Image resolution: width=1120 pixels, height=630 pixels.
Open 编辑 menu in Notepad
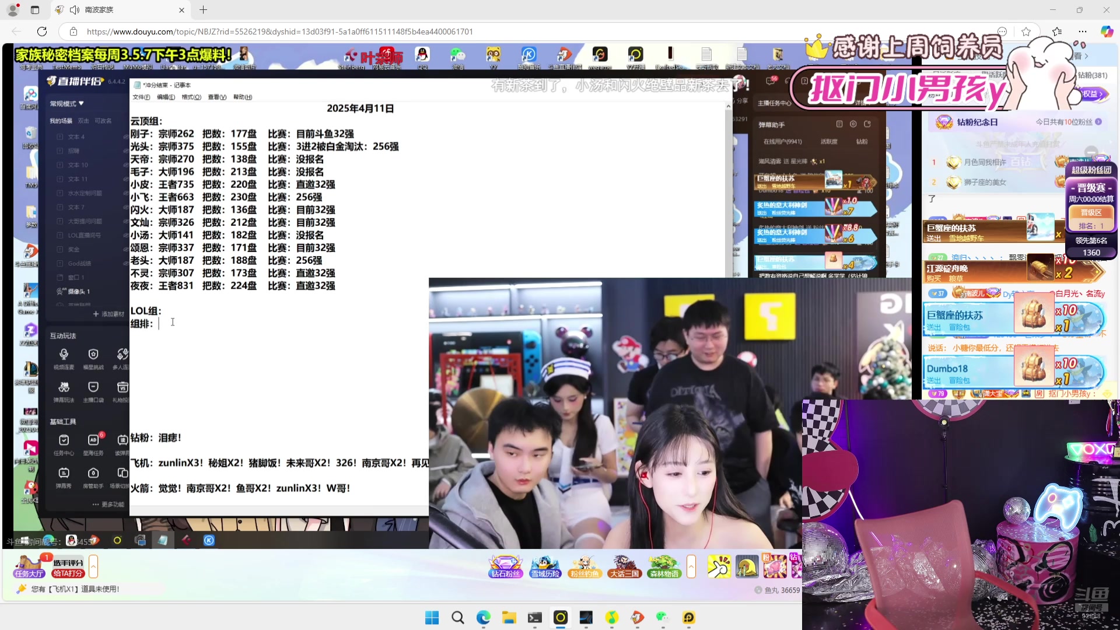coord(166,97)
